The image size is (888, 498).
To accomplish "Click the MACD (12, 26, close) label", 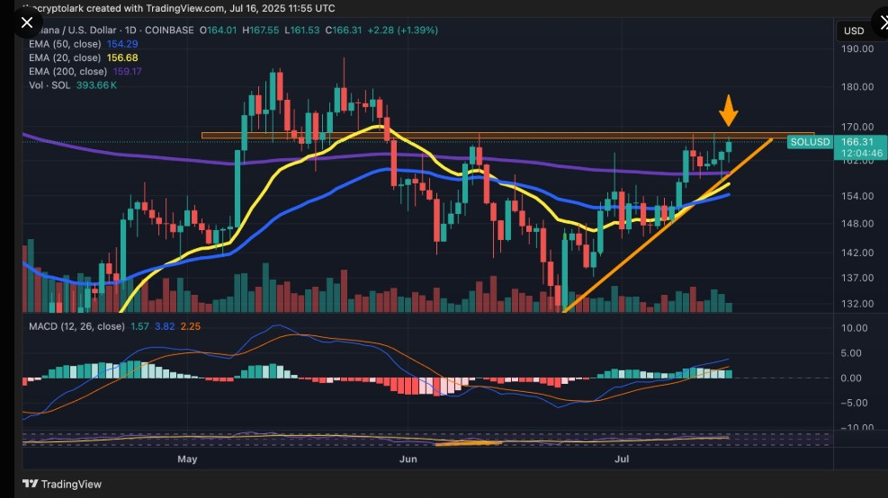I will pyautogui.click(x=76, y=326).
